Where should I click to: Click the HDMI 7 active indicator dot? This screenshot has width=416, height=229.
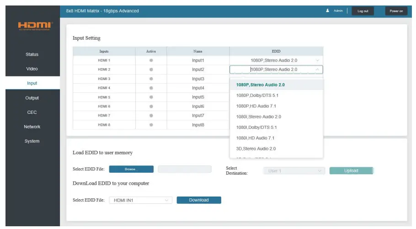click(x=151, y=116)
